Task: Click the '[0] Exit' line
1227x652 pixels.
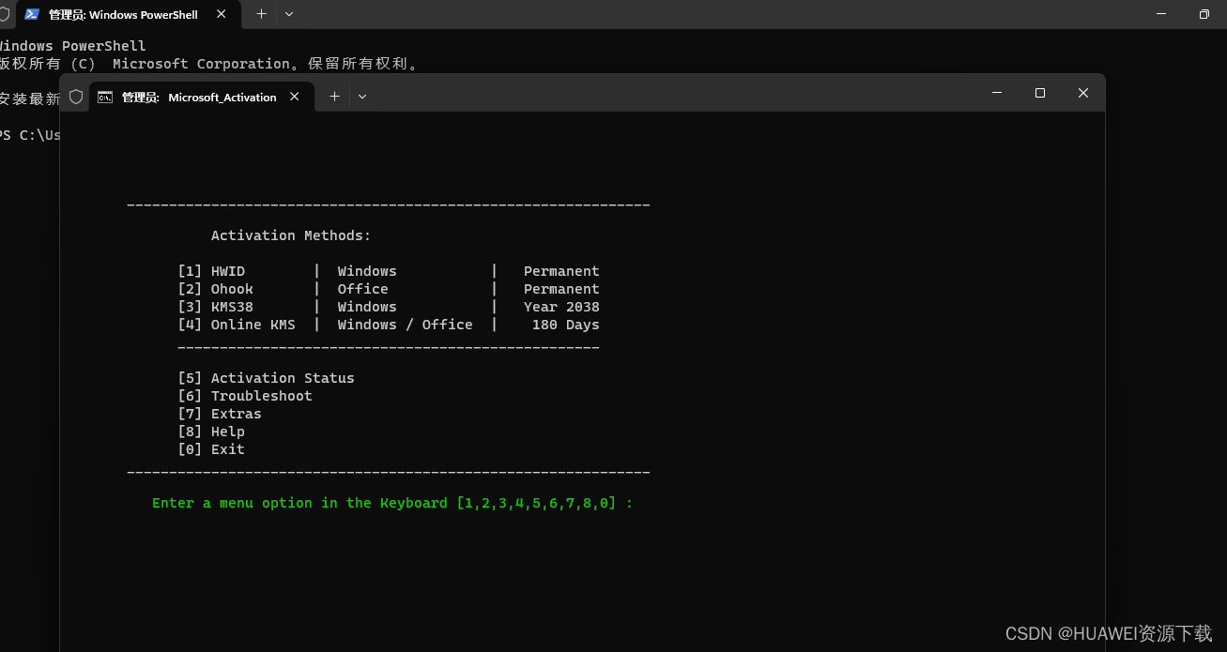Action: coord(211,449)
